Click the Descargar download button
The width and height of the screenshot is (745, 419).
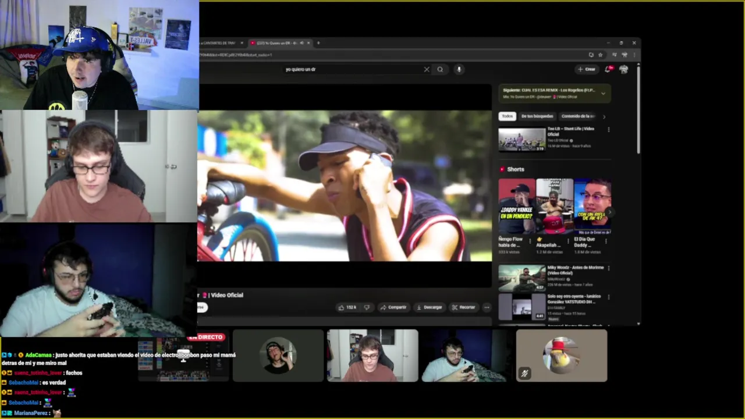[430, 307]
